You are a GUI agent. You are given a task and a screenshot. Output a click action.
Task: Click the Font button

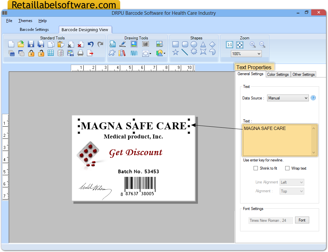(x=302, y=220)
